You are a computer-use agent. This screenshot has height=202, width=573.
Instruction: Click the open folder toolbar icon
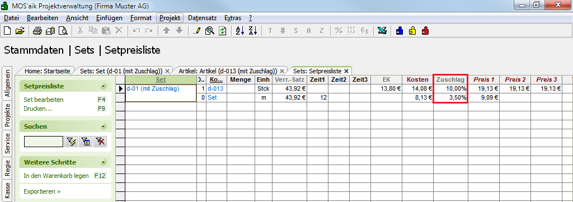[20, 31]
